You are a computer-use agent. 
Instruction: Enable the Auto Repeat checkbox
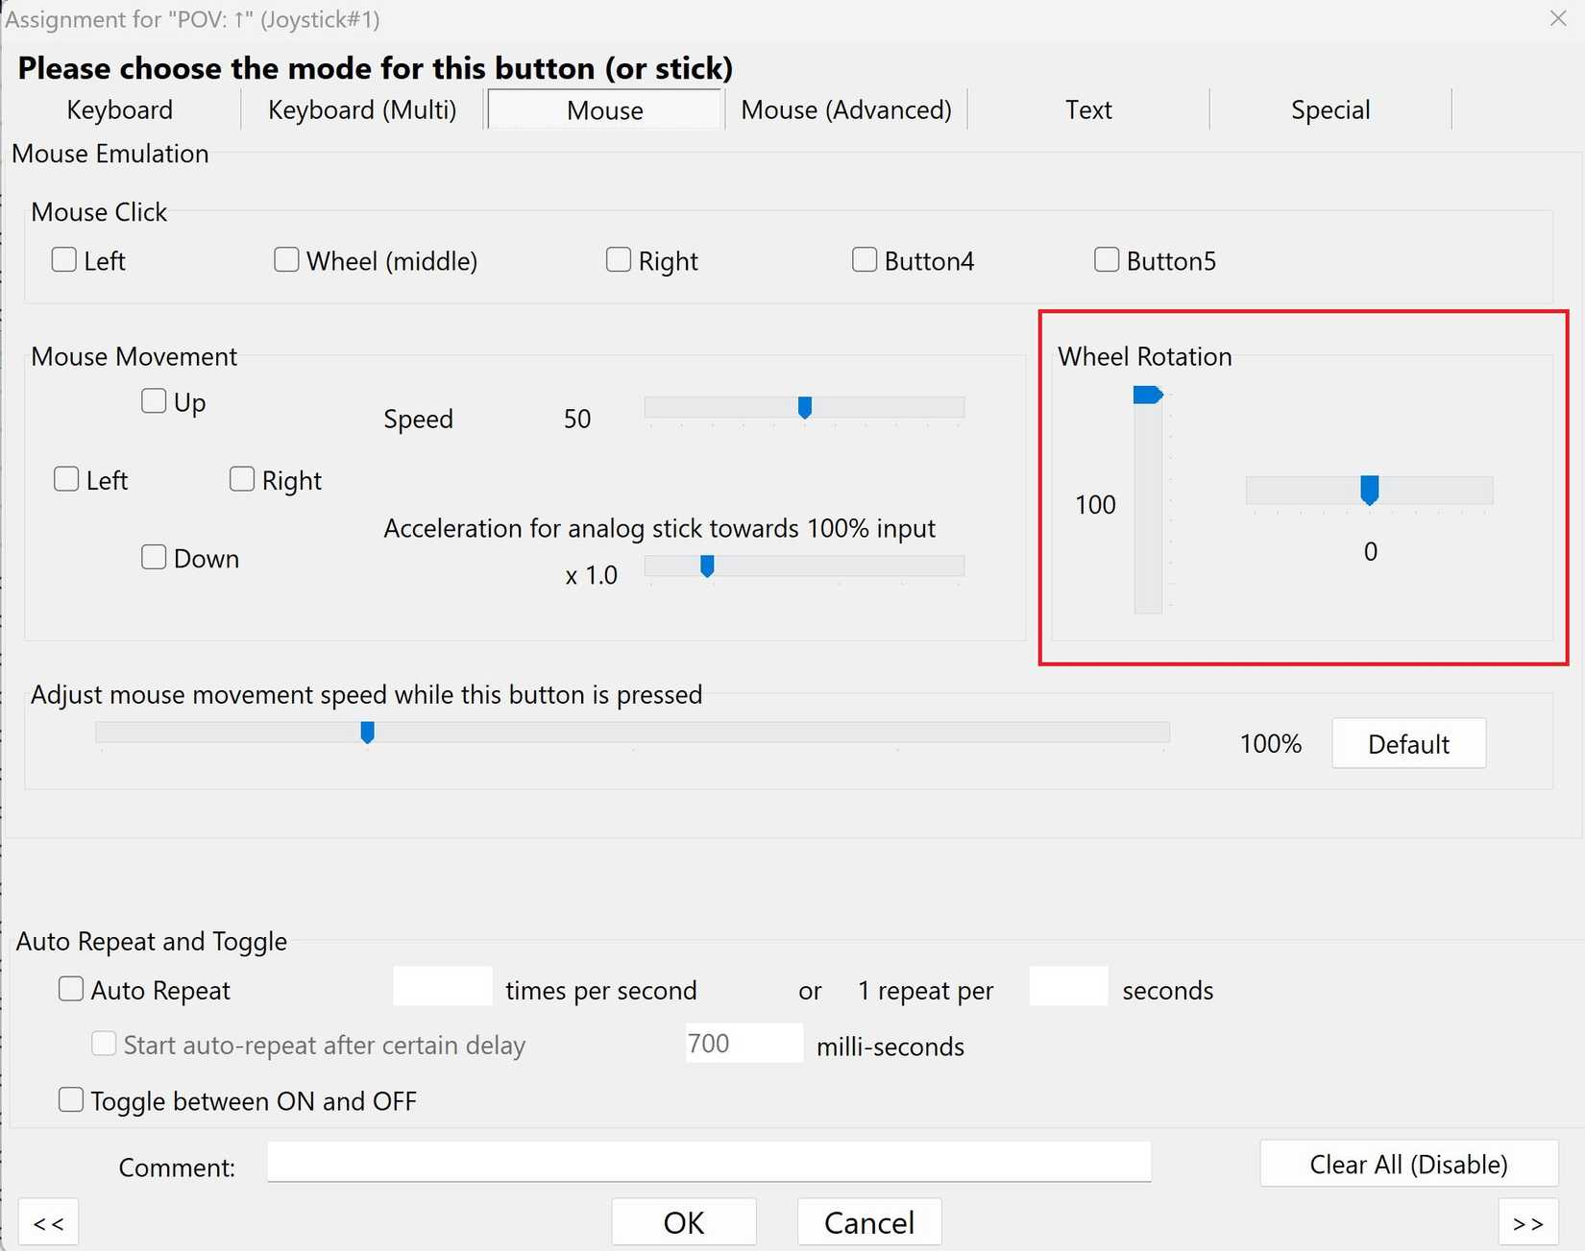[71, 989]
